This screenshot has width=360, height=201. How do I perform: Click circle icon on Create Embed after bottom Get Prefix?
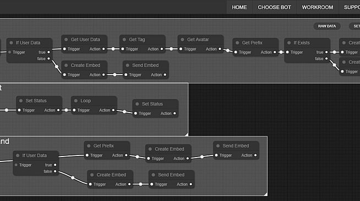(x=150, y=149)
